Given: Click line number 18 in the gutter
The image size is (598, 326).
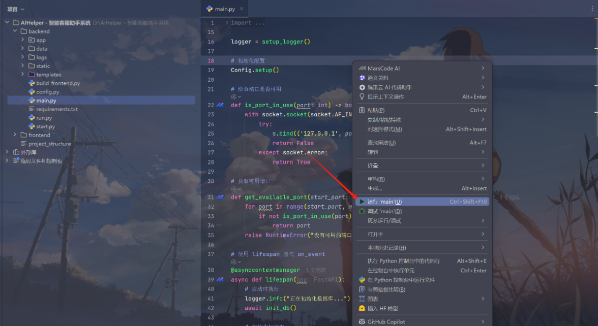Looking at the screenshot, I should click(x=211, y=60).
